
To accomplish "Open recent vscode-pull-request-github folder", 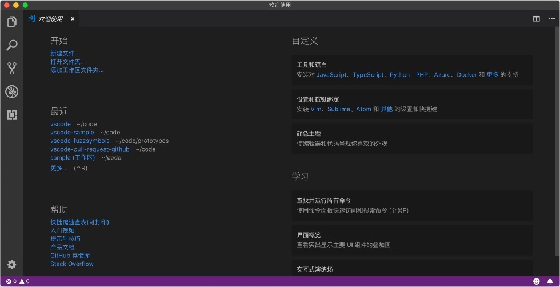I will pyautogui.click(x=90, y=149).
